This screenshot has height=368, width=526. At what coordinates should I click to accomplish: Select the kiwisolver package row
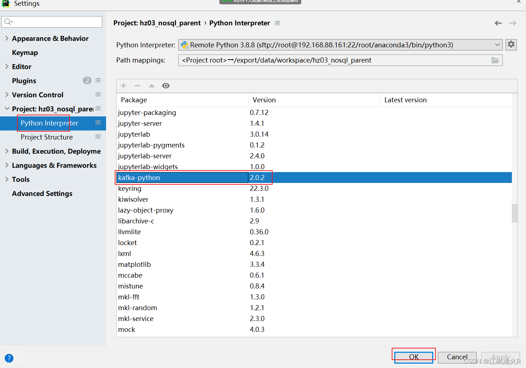pos(314,199)
